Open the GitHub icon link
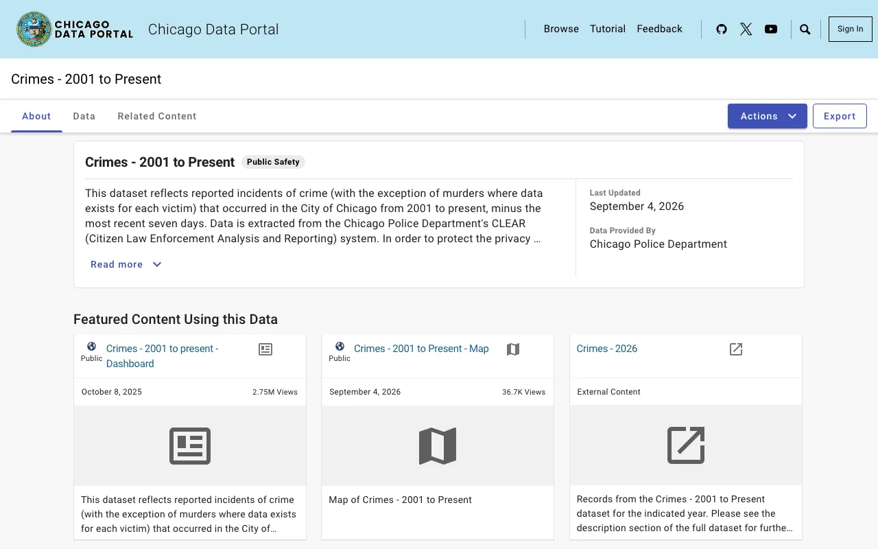The image size is (878, 549). [x=722, y=29]
